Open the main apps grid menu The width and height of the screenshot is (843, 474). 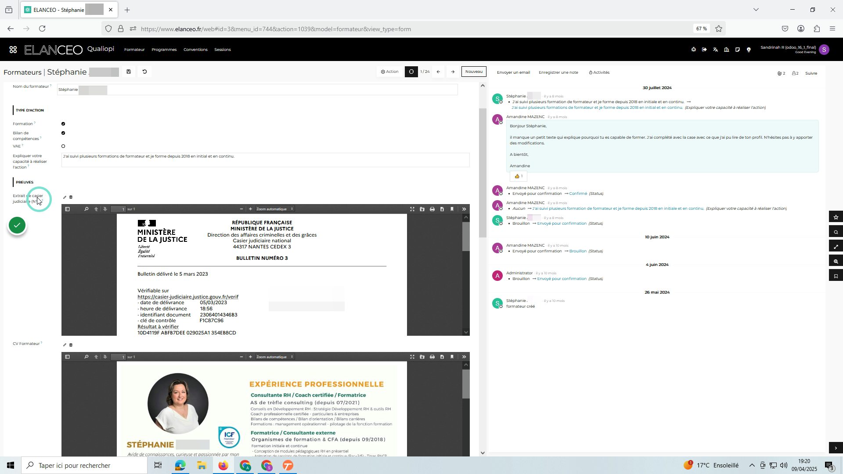click(13, 50)
